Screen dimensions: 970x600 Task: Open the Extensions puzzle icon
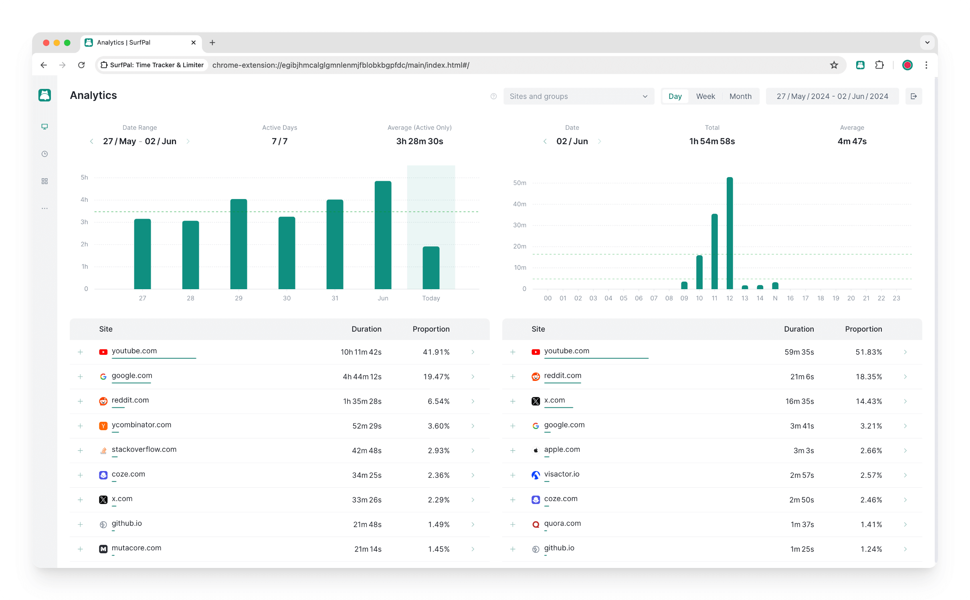point(879,65)
